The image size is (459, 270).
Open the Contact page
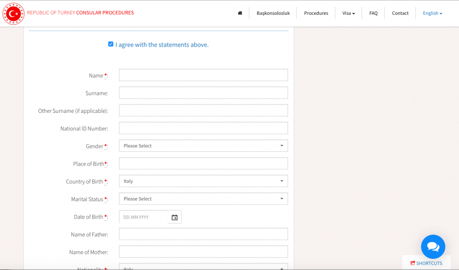pos(400,13)
